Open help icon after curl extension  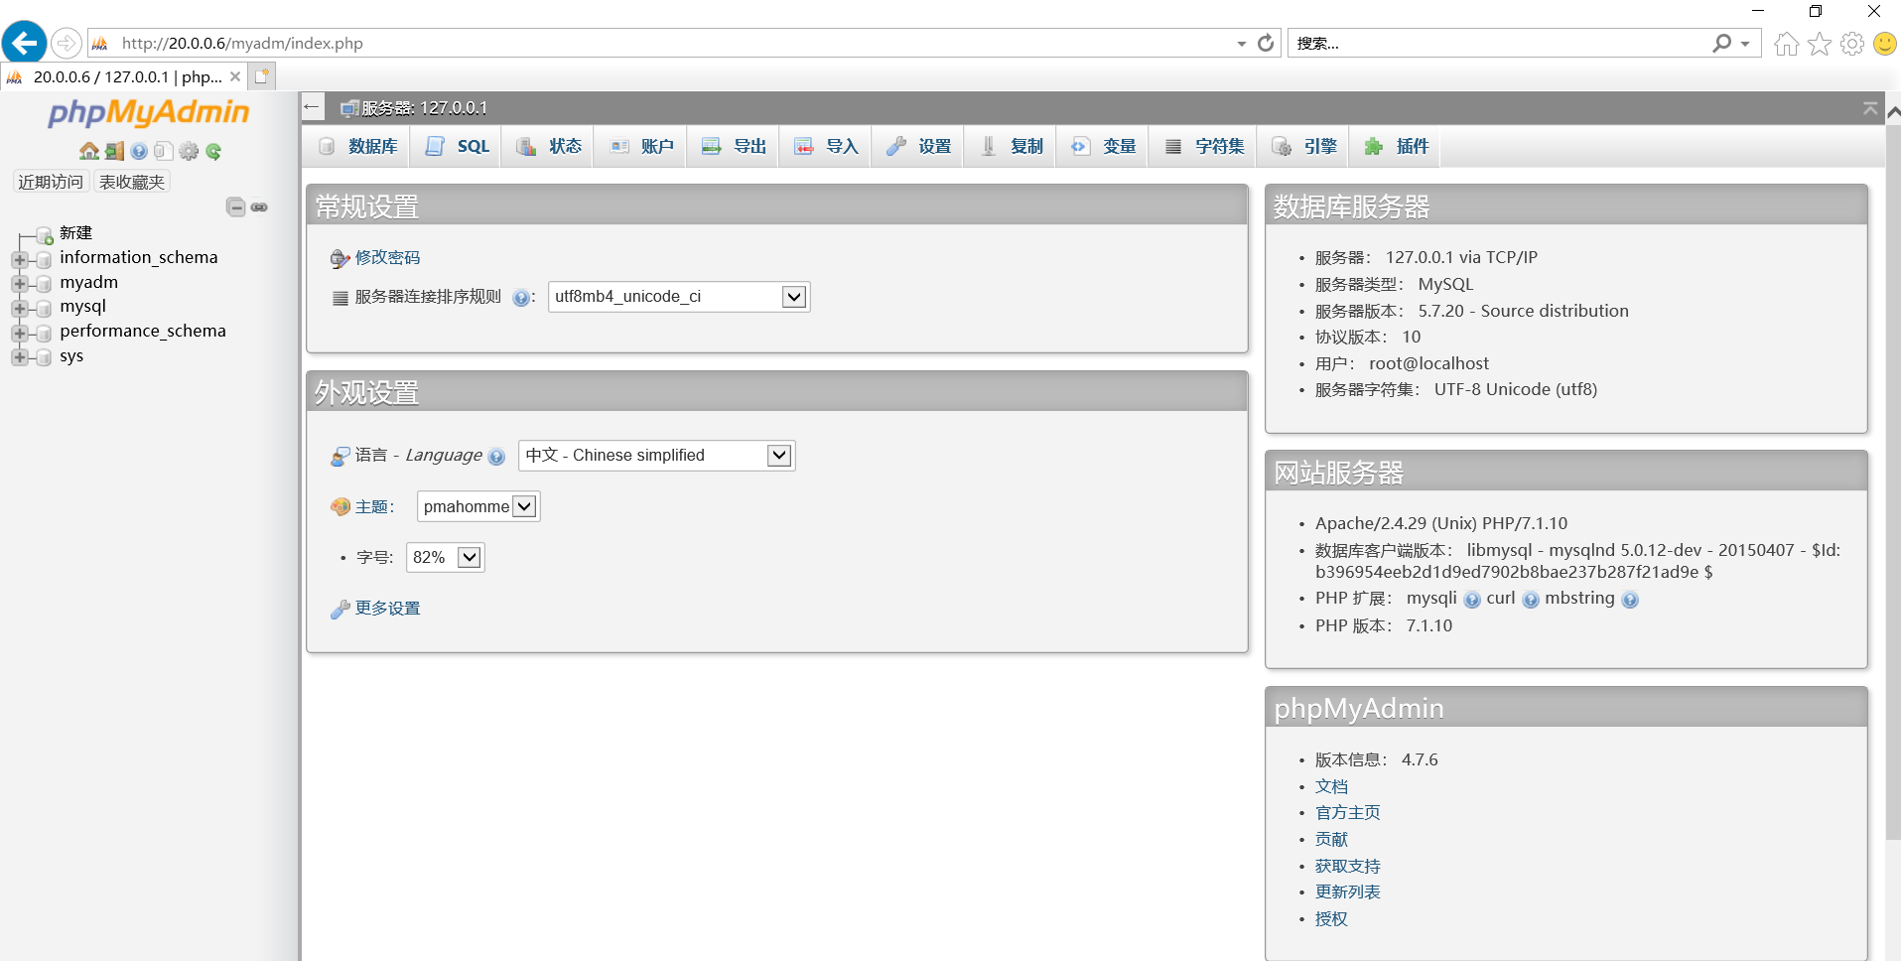pyautogui.click(x=1531, y=600)
